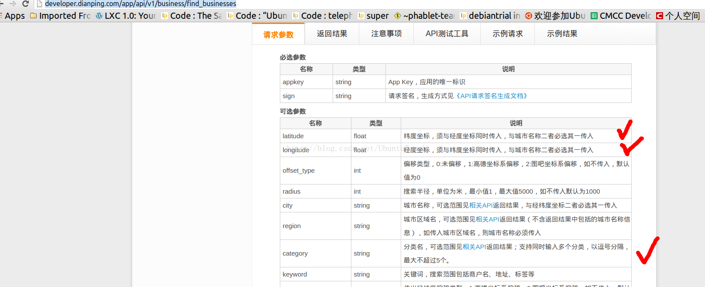This screenshot has width=705, height=287.
Task: Go forward with the browser arrow
Action: coord(13,4)
